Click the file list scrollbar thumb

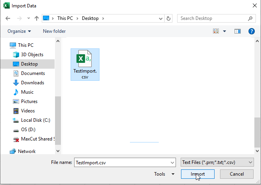[x=257, y=133]
